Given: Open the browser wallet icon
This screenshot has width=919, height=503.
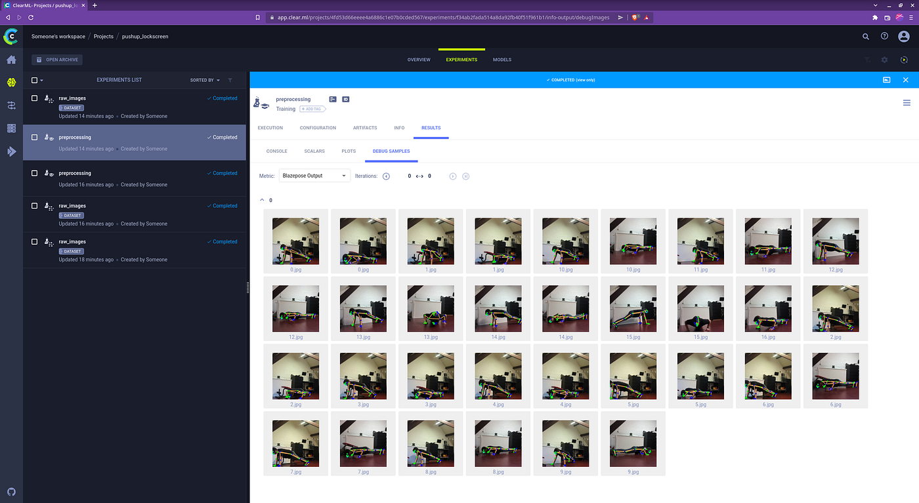Looking at the screenshot, I should point(887,18).
